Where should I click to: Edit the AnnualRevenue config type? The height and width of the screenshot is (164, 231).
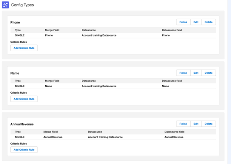196,124
